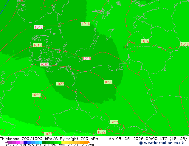Click the 1020 label over Poland
189x146 pixels.
108,82
